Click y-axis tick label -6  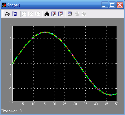[10, 101]
